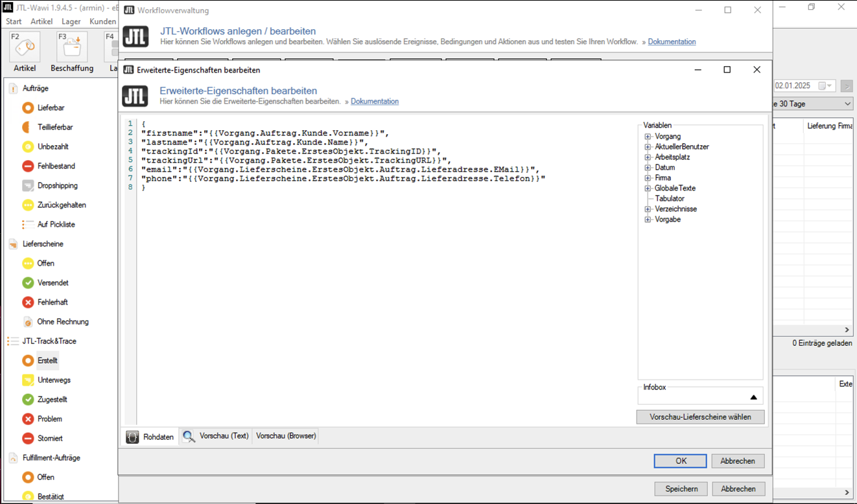The width and height of the screenshot is (857, 504).
Task: Select the Lieferbar orders status icon
Action: pyautogui.click(x=28, y=108)
